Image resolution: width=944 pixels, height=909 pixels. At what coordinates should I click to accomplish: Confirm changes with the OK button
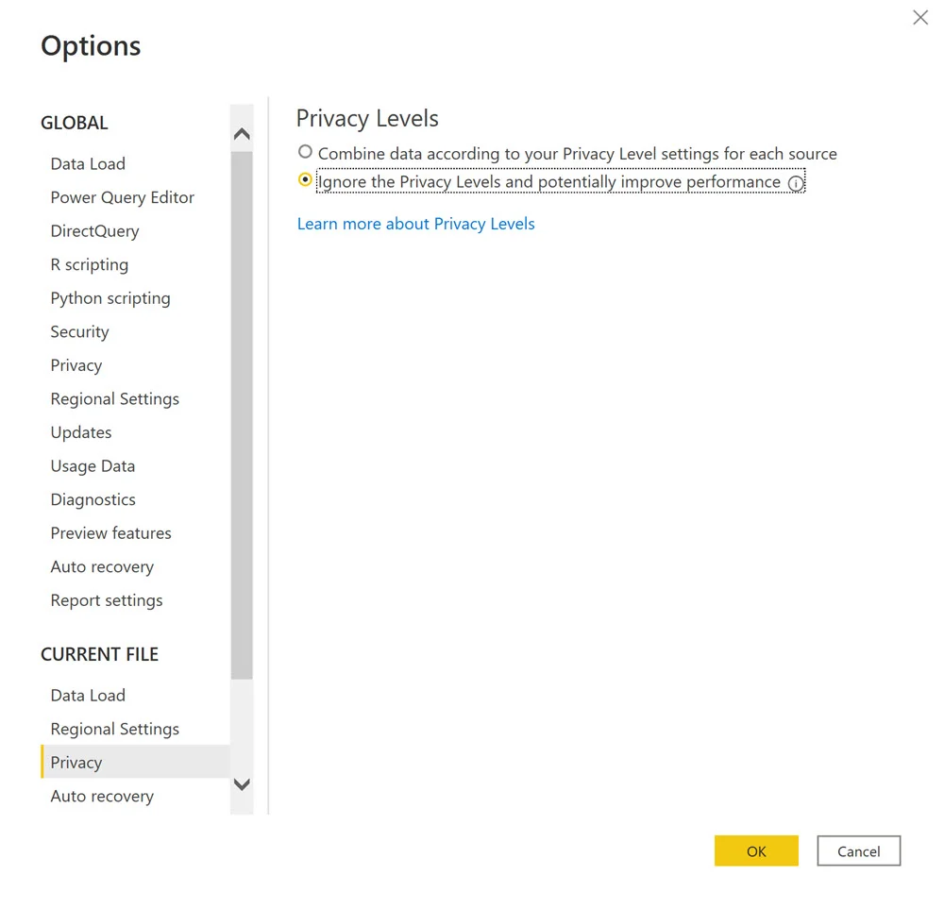[756, 850]
